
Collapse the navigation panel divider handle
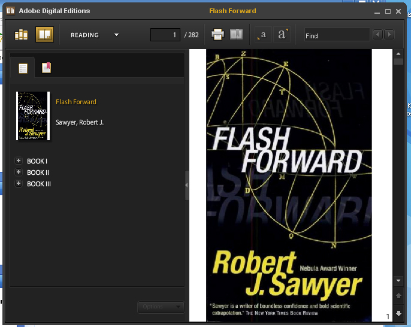coord(187,185)
